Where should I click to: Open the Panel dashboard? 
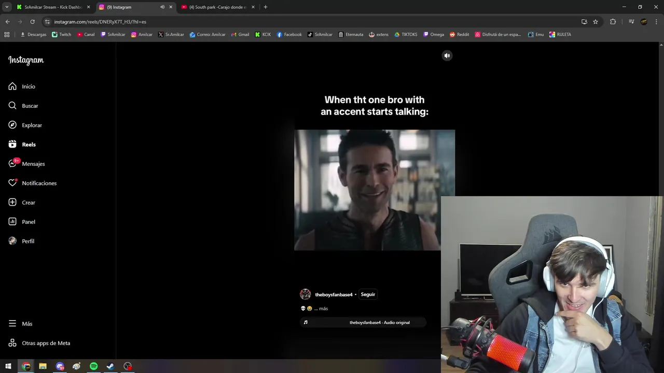point(29,222)
